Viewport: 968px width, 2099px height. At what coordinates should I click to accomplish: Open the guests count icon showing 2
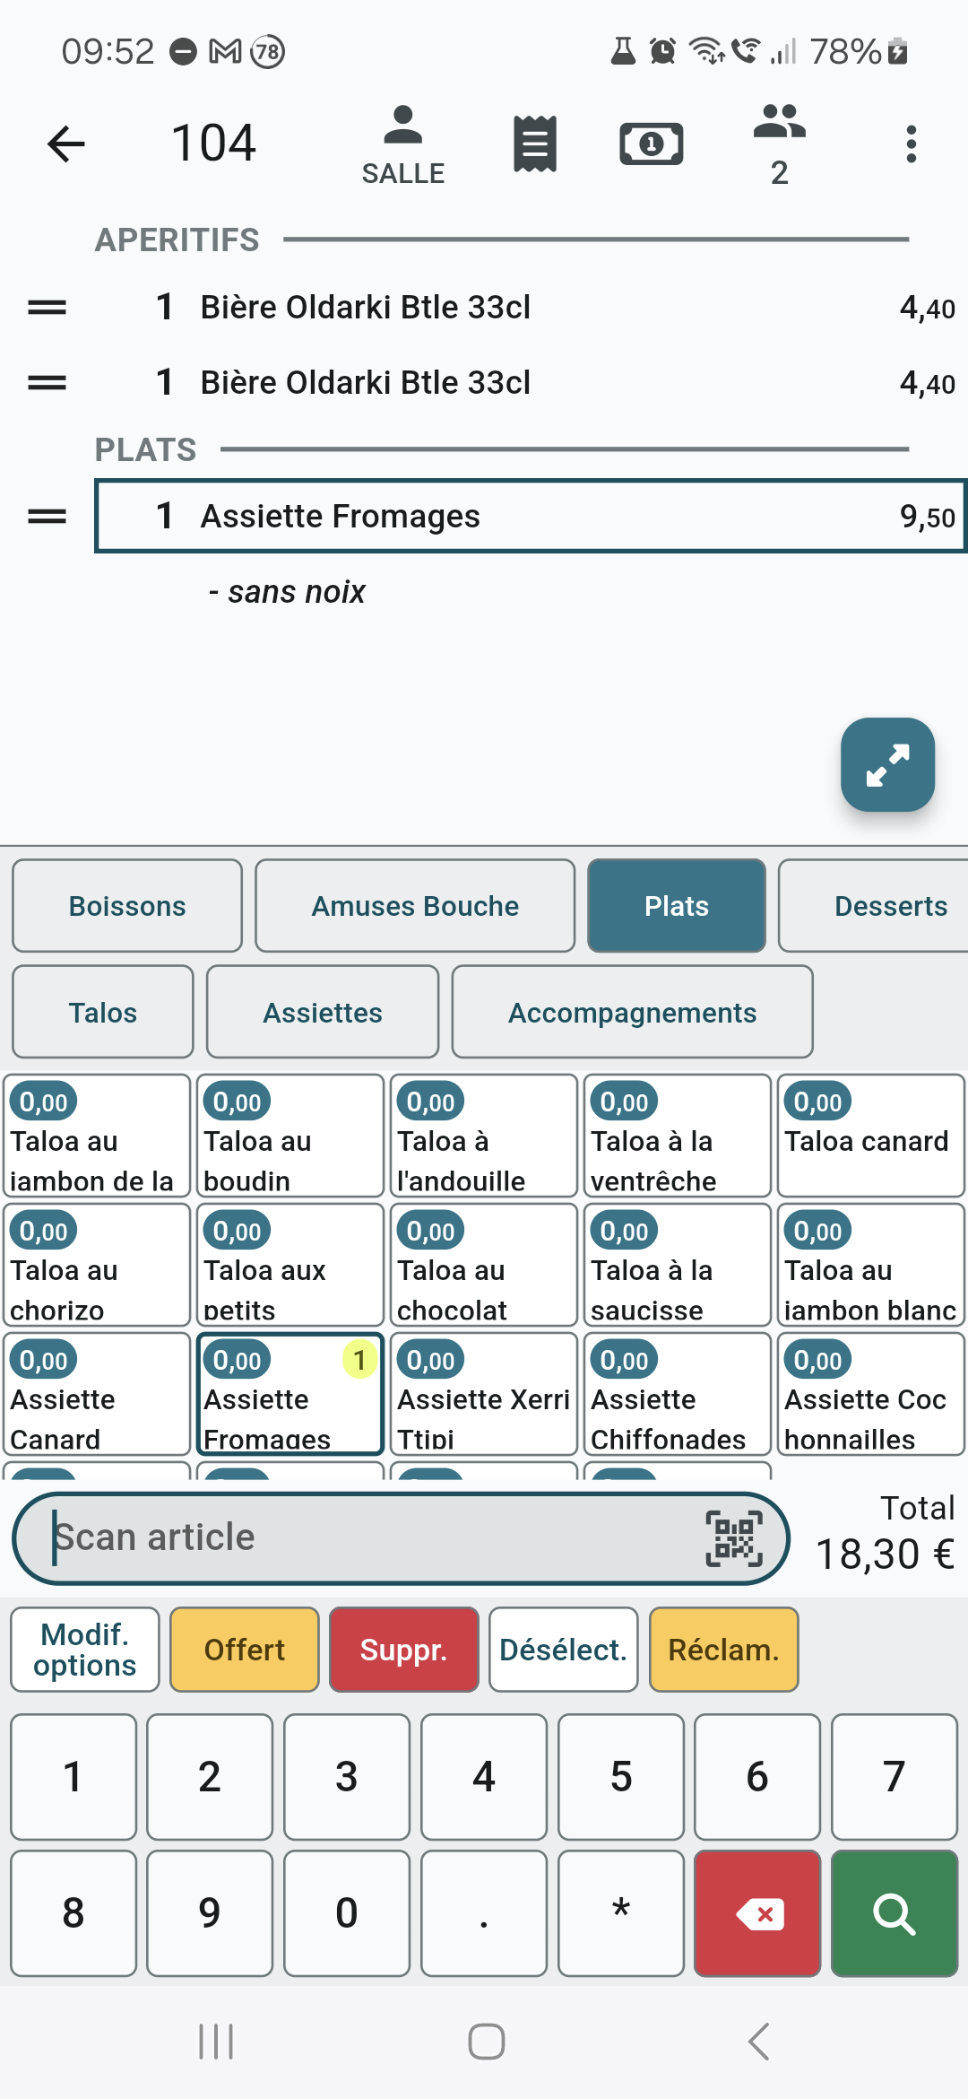pyautogui.click(x=779, y=144)
